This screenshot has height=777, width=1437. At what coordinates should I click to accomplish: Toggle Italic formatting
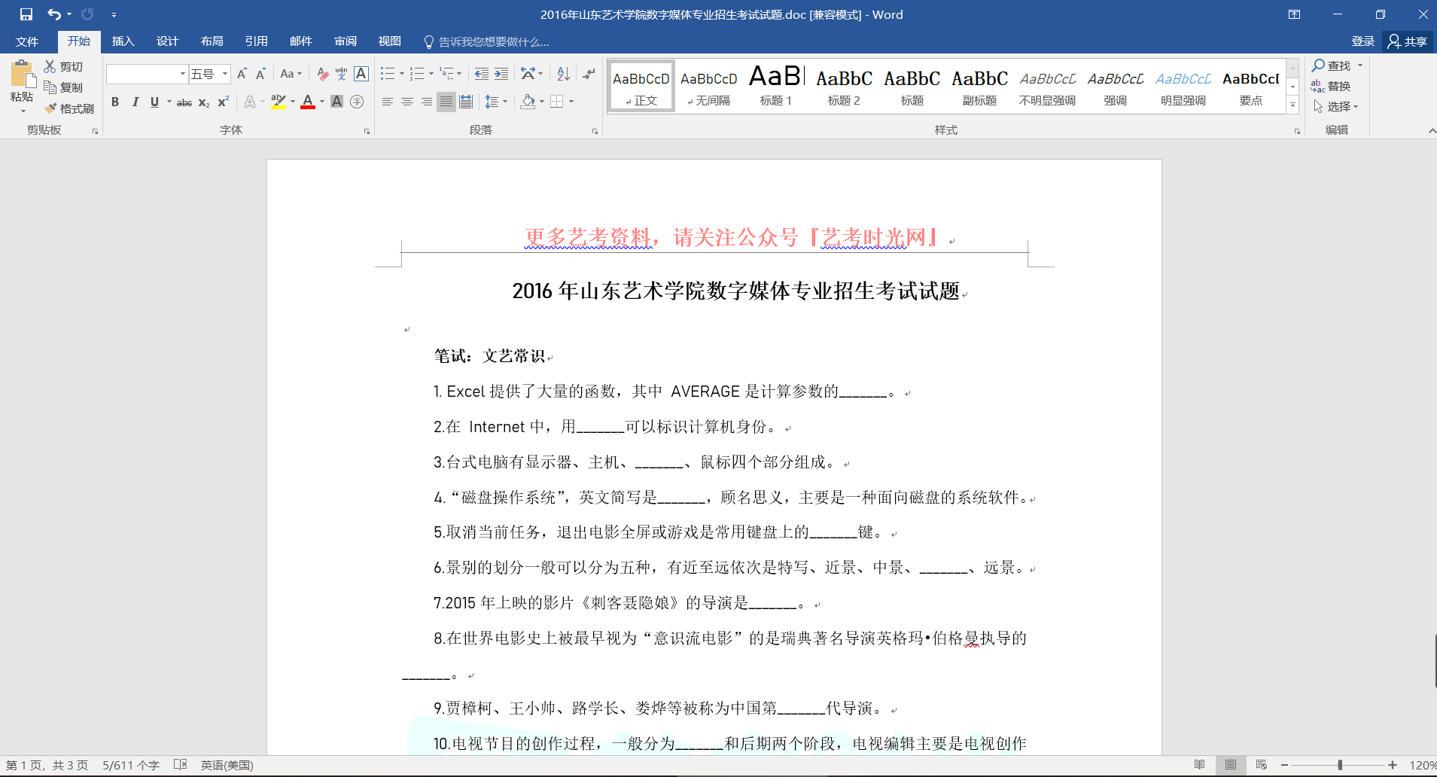tap(135, 102)
